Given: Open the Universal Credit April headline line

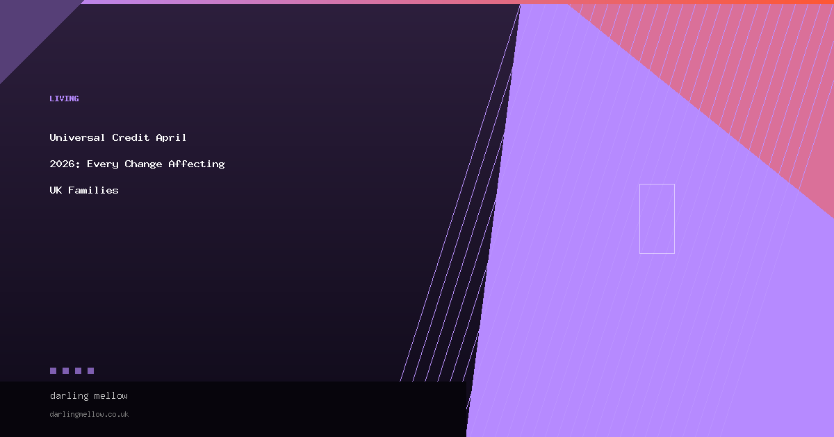Looking at the screenshot, I should click(118, 137).
